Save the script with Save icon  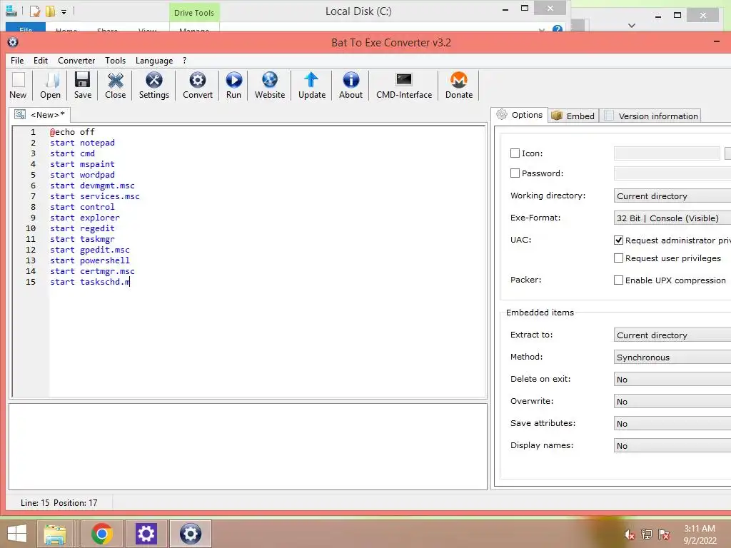(x=83, y=86)
